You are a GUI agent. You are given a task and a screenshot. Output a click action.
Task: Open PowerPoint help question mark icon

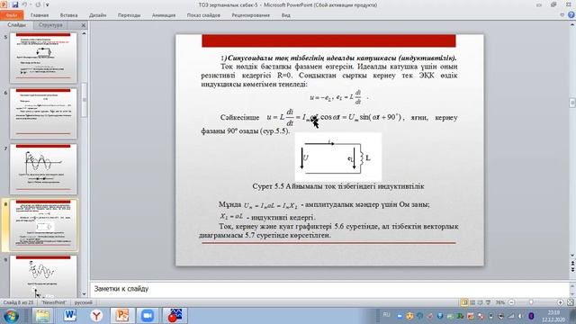[x=571, y=15]
